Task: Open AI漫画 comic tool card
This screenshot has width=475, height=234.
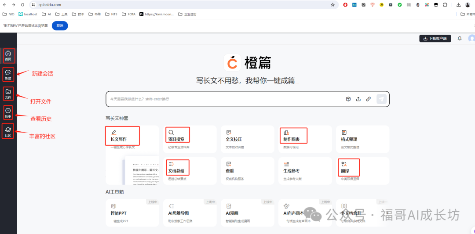Action: point(248,213)
